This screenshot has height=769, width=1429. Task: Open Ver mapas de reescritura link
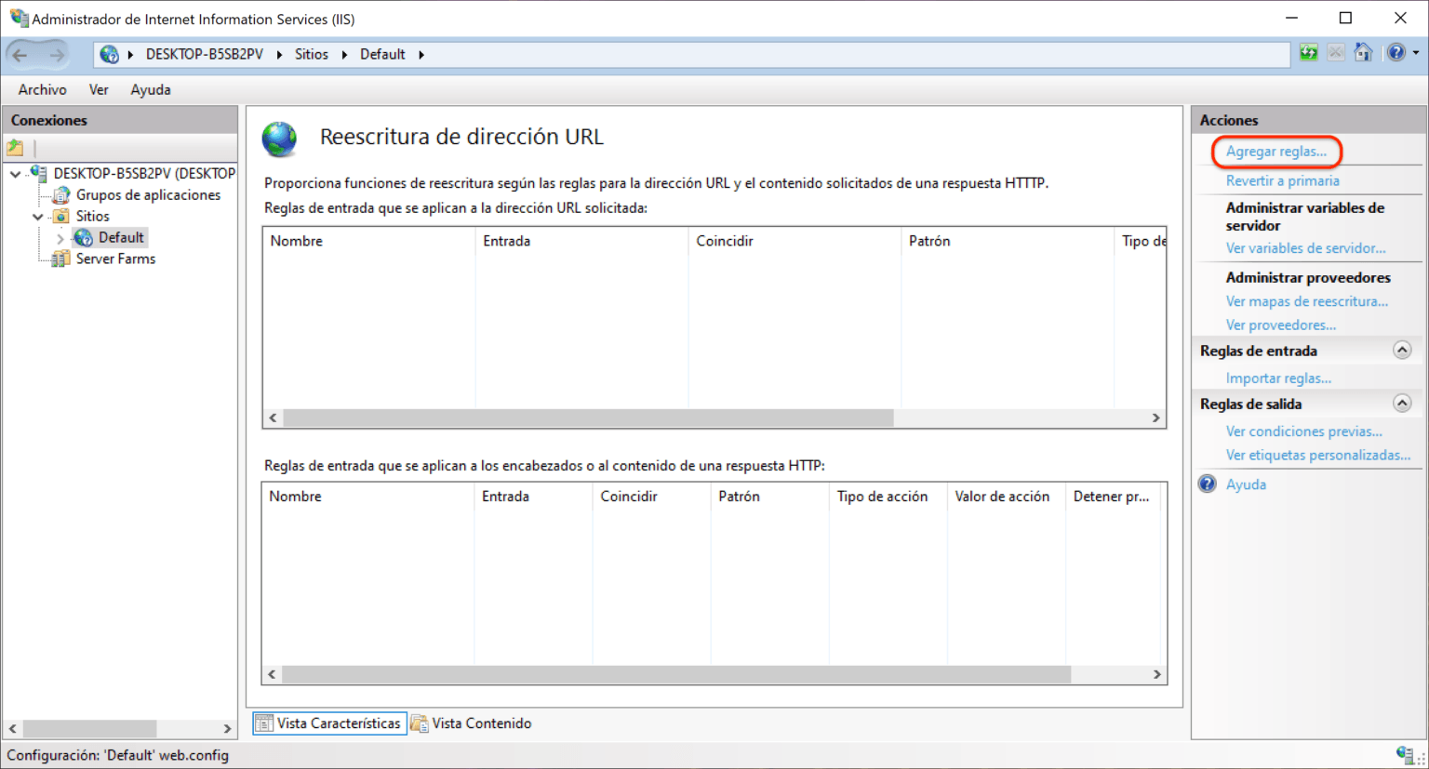click(x=1307, y=301)
